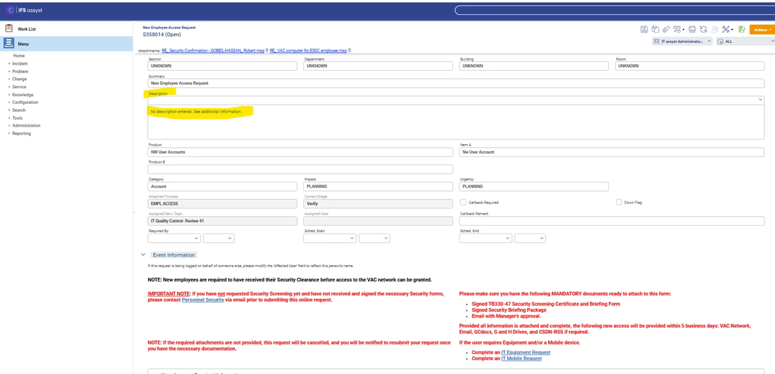Viewport: 775px width, 374px height.
Task: Click the linked events icon in toolbar
Action: pos(677,29)
